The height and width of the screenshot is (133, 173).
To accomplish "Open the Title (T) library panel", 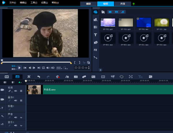I will [x=95, y=35].
